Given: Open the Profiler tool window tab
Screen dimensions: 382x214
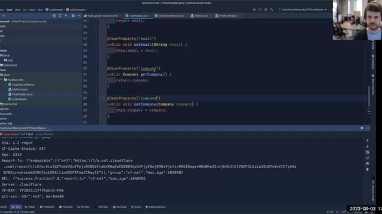Looking at the screenshot, I should pos(84,207).
